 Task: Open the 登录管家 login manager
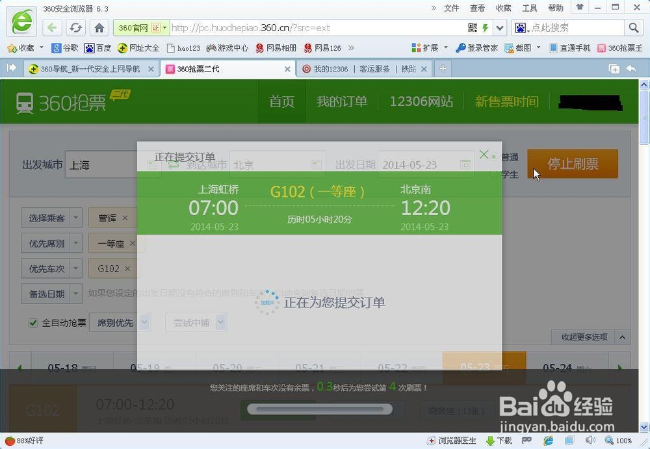(476, 48)
